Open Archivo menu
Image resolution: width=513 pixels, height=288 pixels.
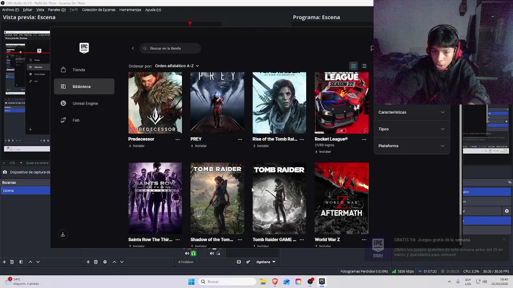10,10
